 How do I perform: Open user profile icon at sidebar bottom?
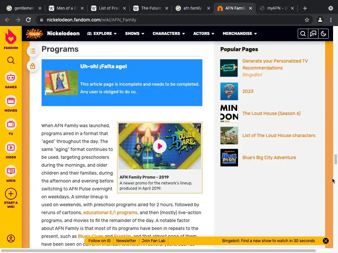(x=11, y=239)
